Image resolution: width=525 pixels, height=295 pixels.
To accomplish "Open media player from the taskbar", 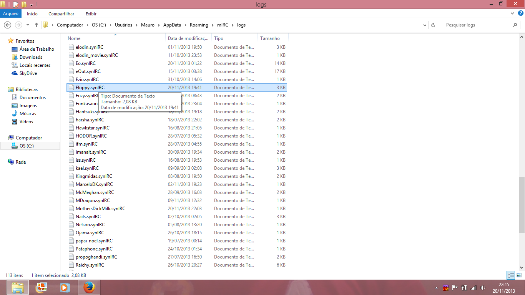I will pos(64,287).
